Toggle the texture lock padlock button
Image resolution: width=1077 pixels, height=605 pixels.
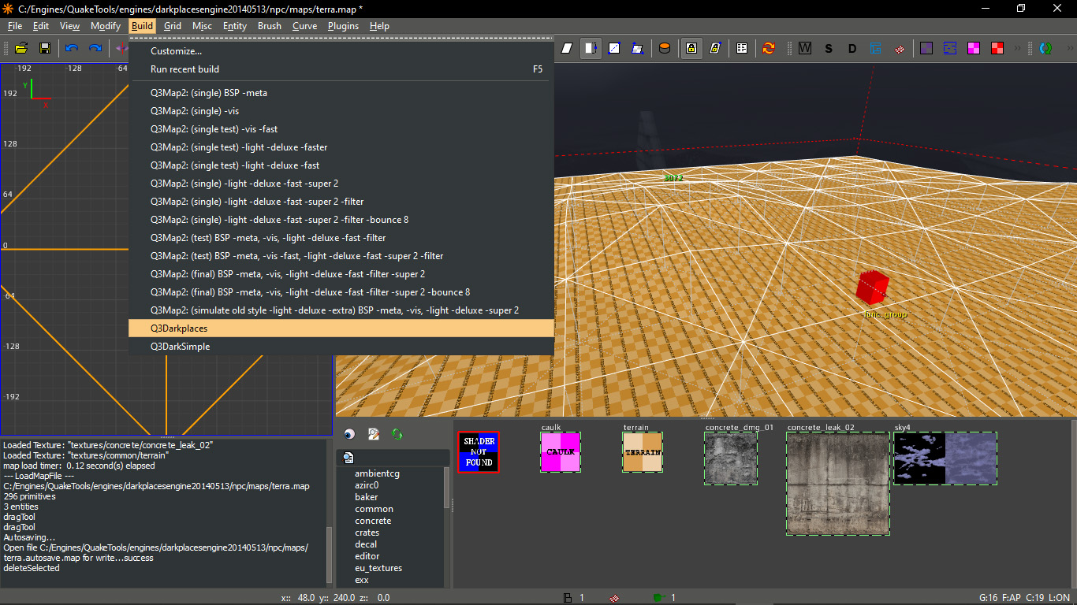pyautogui.click(x=691, y=48)
